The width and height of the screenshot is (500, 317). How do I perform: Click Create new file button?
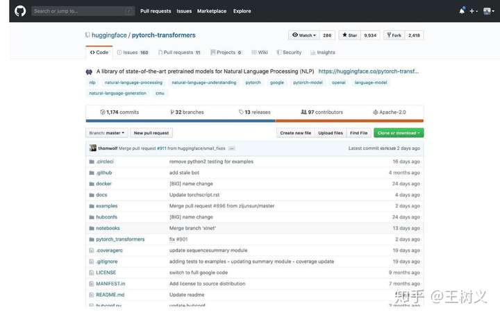coord(296,133)
